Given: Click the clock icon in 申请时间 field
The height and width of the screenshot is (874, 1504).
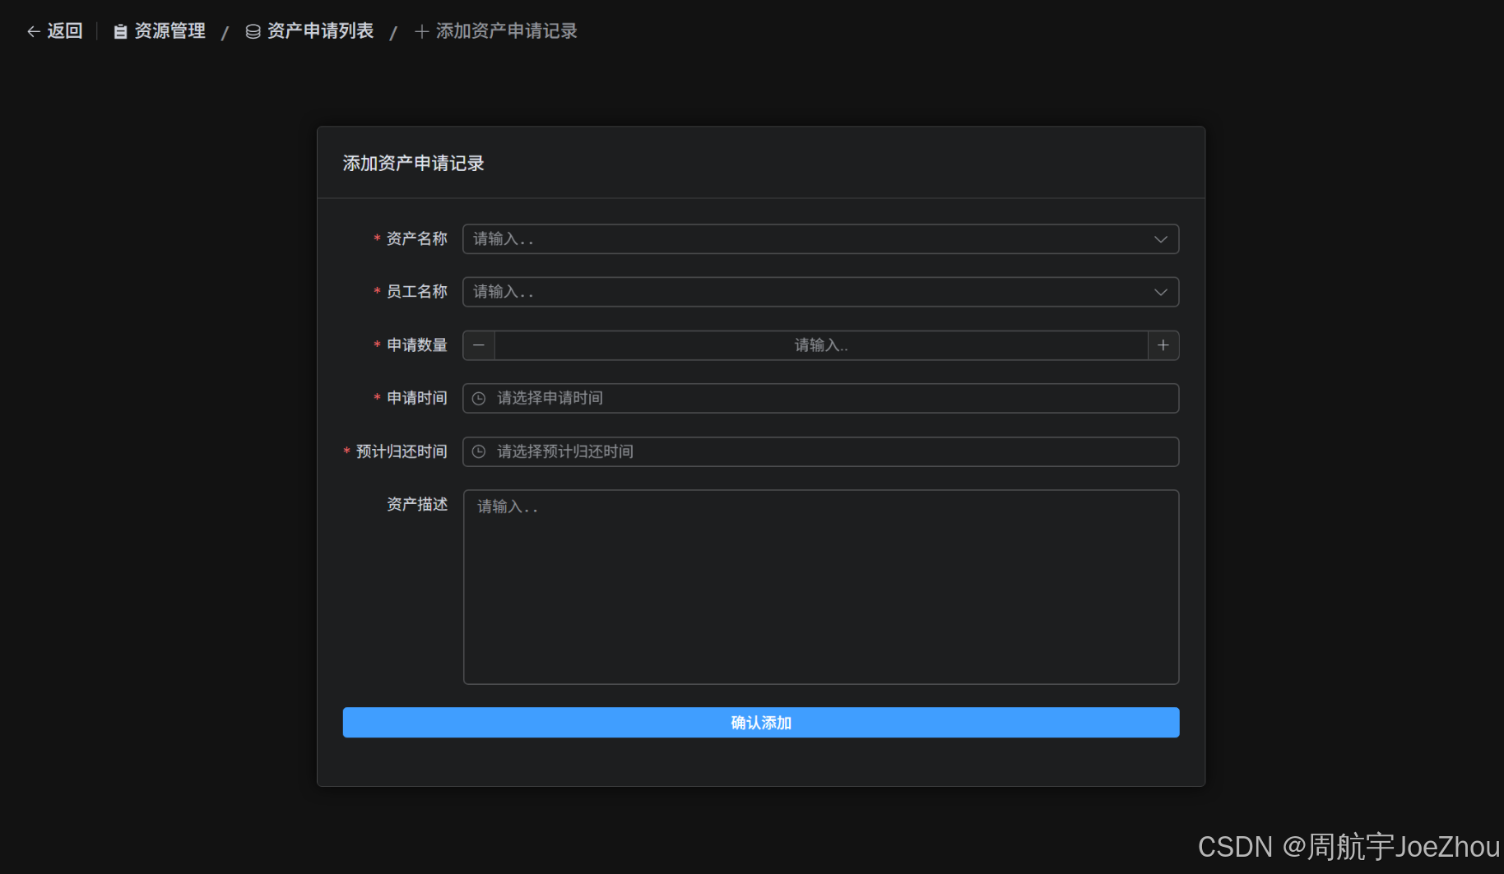Looking at the screenshot, I should point(479,398).
